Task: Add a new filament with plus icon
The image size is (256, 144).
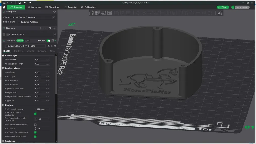Action: (40, 28)
